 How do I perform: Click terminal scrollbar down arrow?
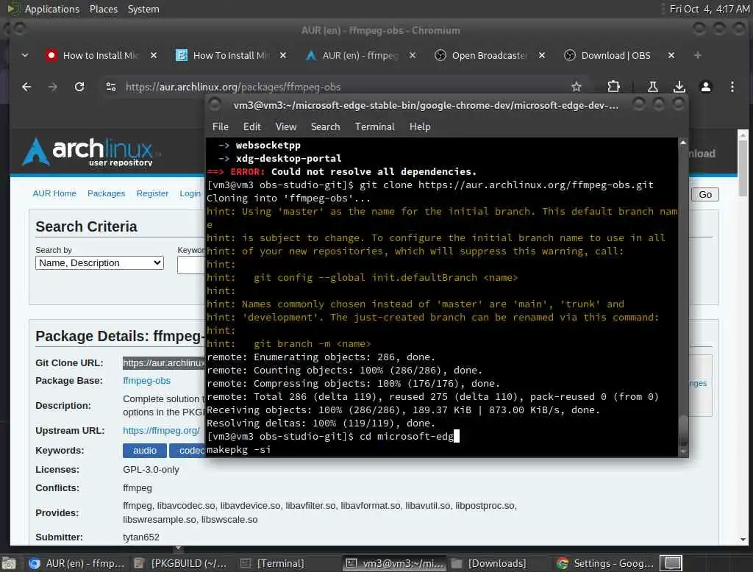point(683,451)
